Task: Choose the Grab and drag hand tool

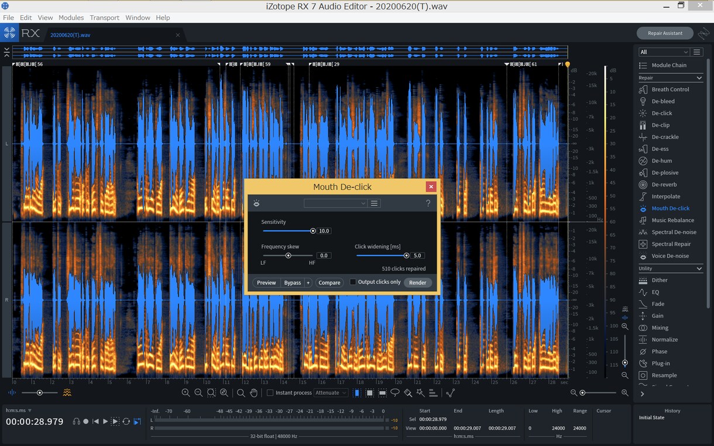Action: pos(253,393)
